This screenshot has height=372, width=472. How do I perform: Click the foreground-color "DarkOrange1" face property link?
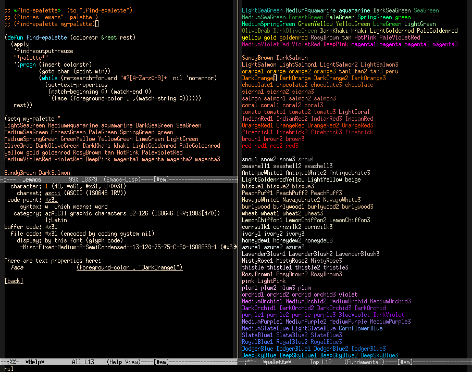[129, 267]
